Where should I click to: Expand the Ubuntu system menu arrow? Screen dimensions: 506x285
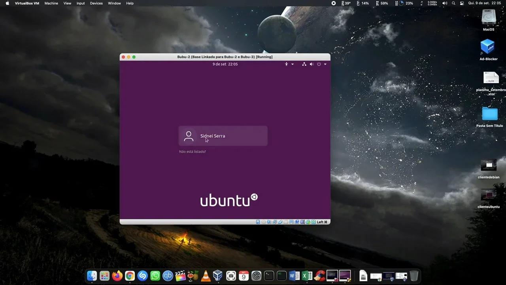[325, 64]
